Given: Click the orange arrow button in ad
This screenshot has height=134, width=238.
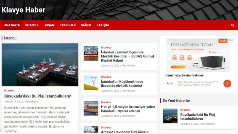Looking at the screenshot, I should [x=227, y=83].
